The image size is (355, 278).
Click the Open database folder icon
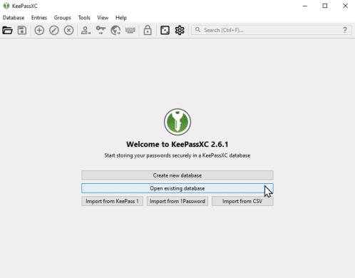click(x=7, y=31)
